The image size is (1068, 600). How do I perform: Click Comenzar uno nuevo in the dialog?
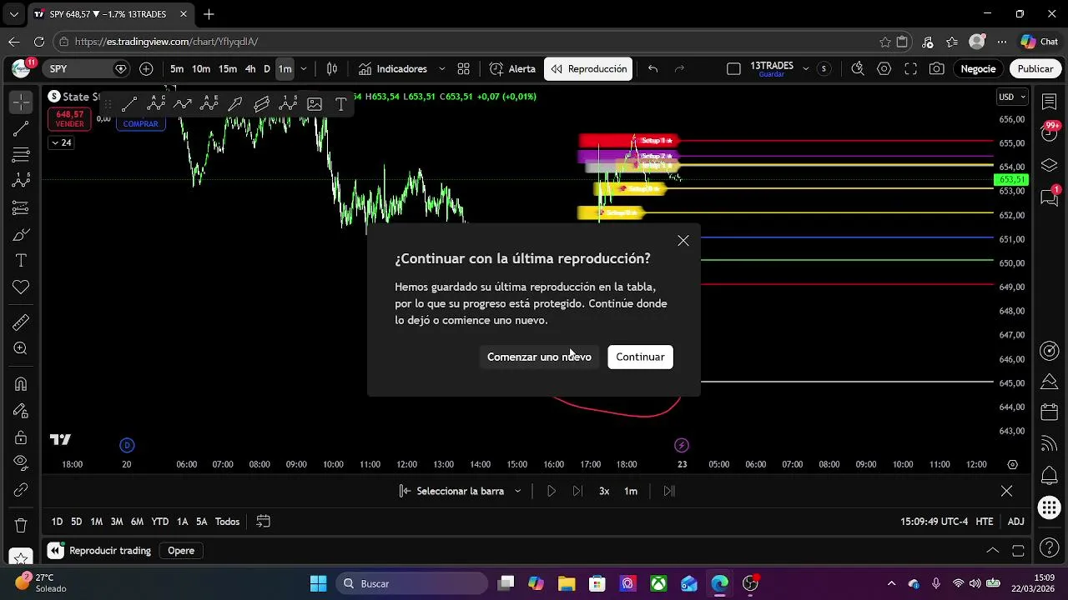click(x=539, y=357)
